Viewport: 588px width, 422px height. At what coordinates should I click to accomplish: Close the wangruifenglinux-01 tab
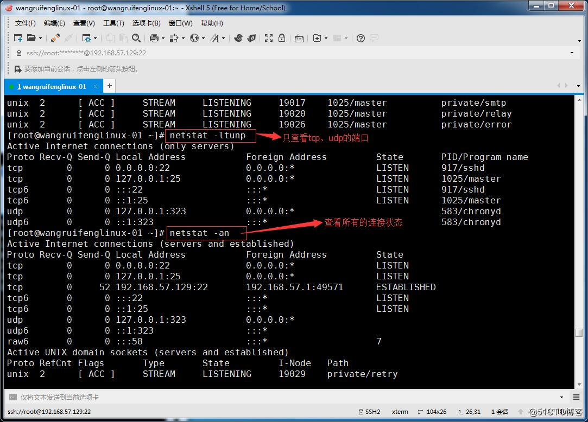(96, 87)
